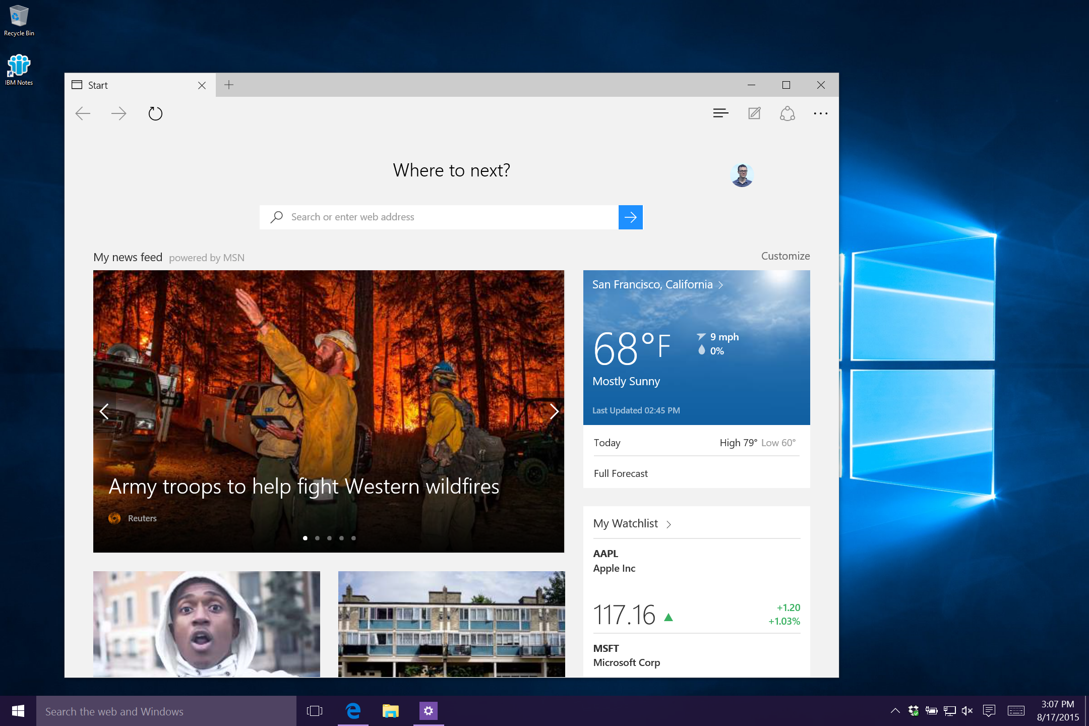Click the blue search submit arrow
The width and height of the screenshot is (1089, 726).
pyautogui.click(x=630, y=216)
